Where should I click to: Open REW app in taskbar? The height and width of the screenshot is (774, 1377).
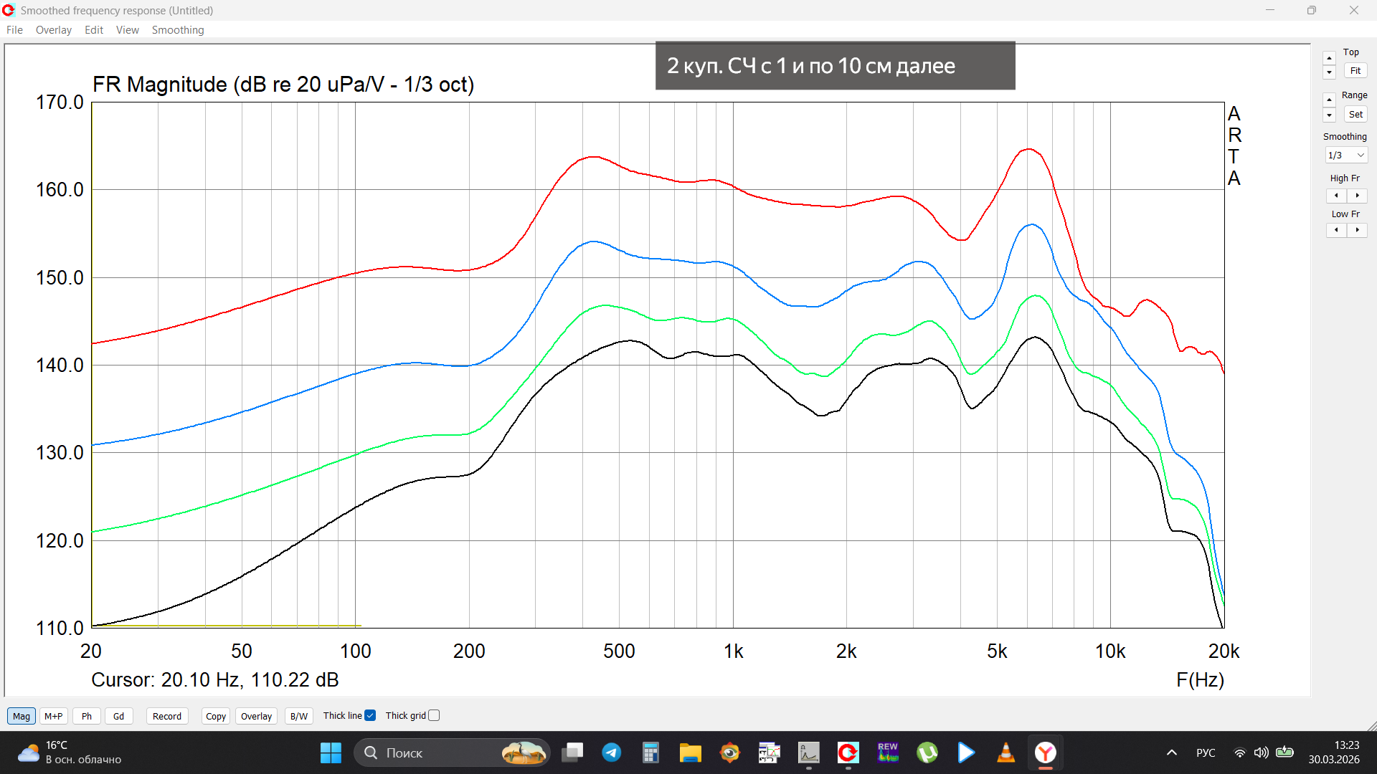coord(887,752)
